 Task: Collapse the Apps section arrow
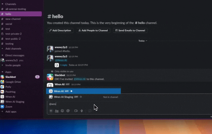coord(3,72)
